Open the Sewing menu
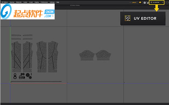169x105 pixels. coord(12,2)
